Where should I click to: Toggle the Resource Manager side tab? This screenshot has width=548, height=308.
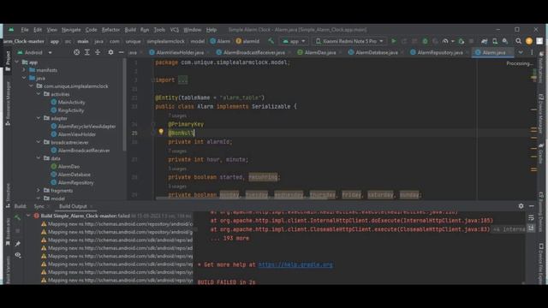click(8, 104)
